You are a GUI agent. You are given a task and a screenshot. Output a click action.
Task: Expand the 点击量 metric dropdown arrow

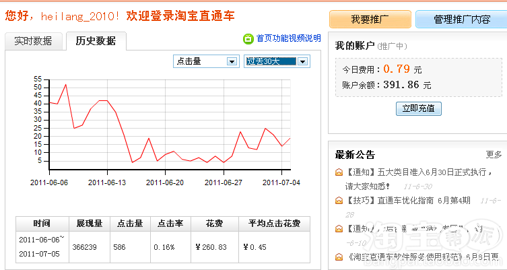coord(232,61)
